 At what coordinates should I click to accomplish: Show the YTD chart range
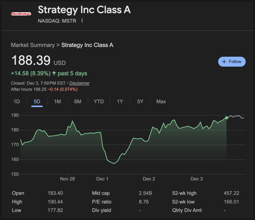click(99, 102)
